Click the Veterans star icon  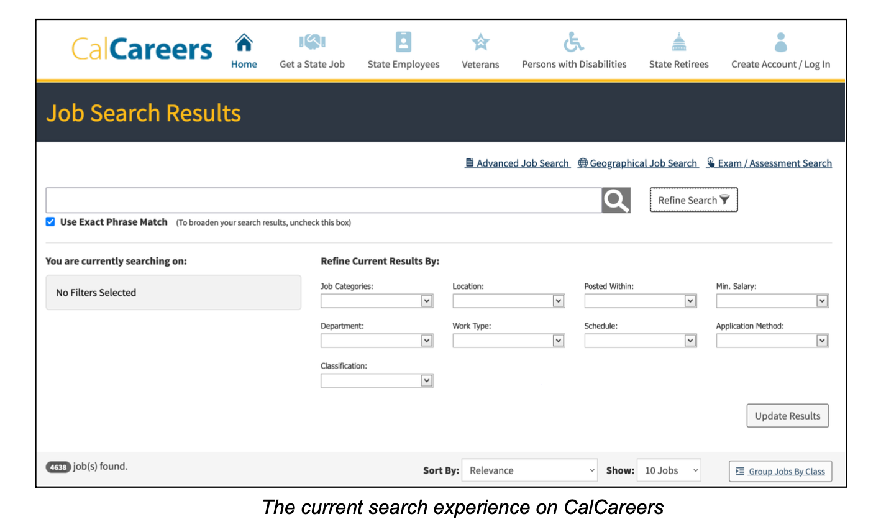click(x=480, y=41)
